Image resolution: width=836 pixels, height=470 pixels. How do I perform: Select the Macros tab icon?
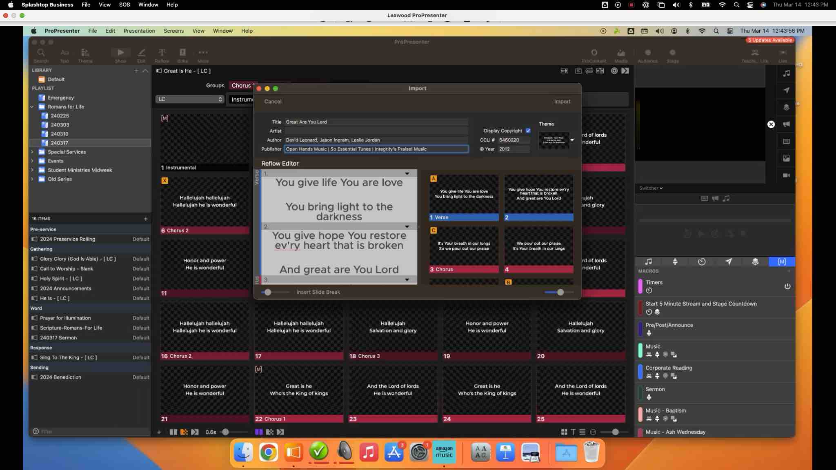[781, 262]
